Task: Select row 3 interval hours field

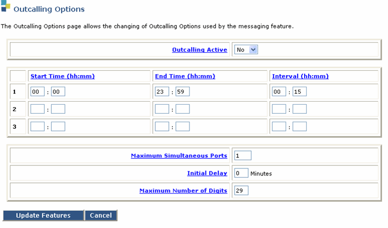Action: (x=279, y=127)
